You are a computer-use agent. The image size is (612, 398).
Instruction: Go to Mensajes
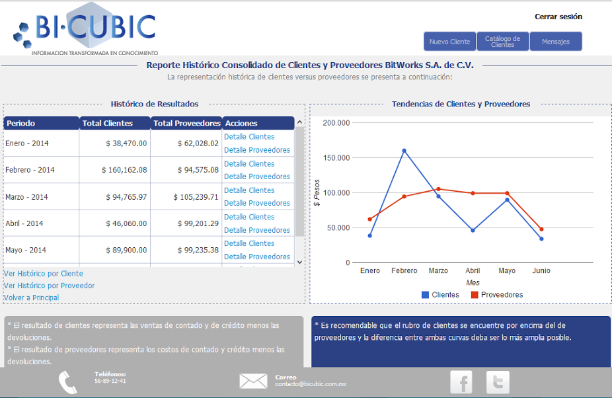(x=556, y=42)
